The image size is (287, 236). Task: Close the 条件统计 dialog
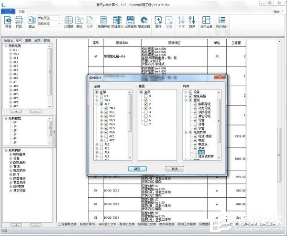220,77
